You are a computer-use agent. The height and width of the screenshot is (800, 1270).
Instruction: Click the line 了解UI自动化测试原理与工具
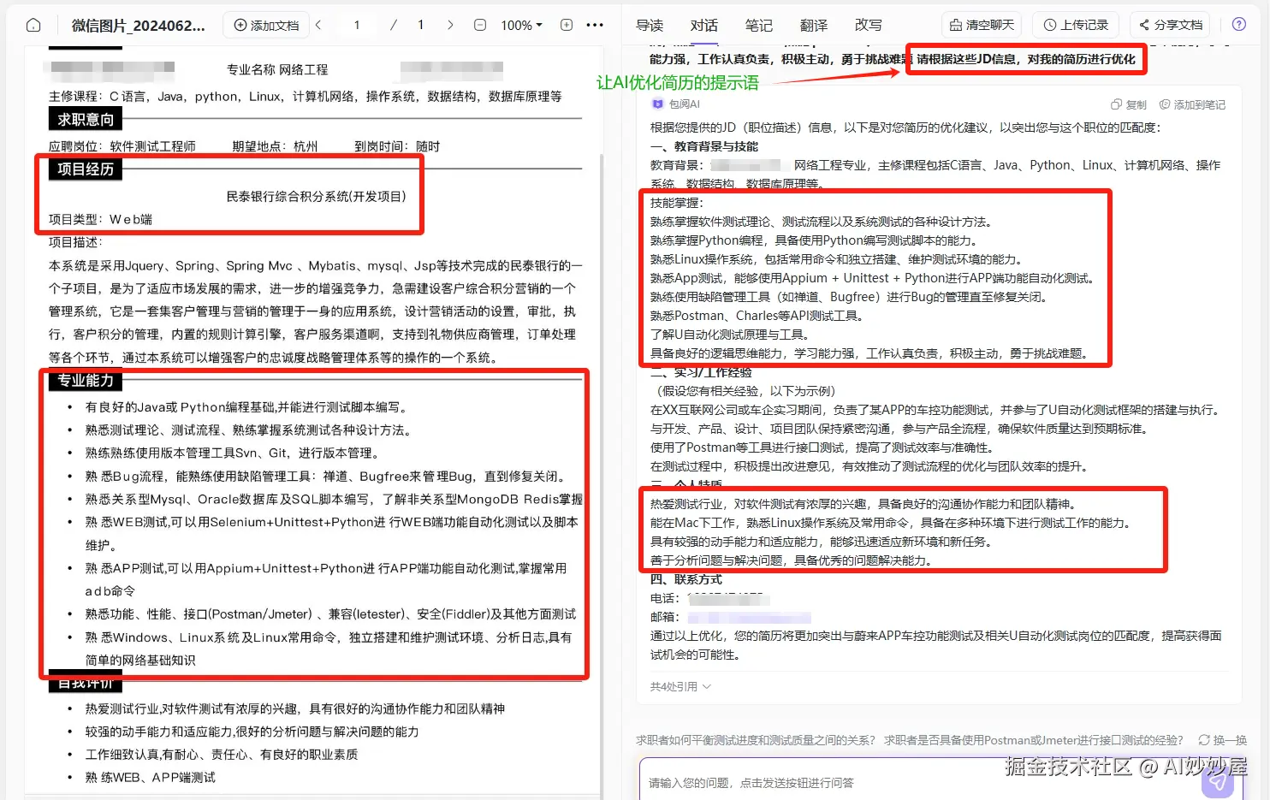(x=730, y=335)
